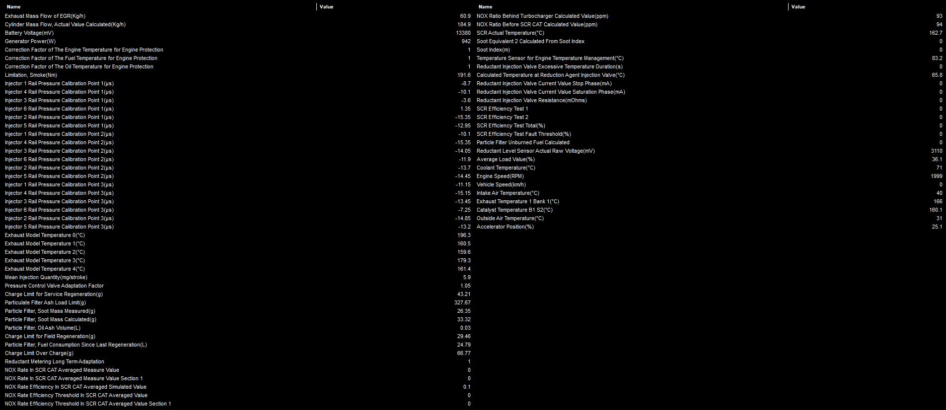Screen dimensions: 946x410
Task: Select the Coolant Temperature(°C) row
Action: (x=709, y=168)
